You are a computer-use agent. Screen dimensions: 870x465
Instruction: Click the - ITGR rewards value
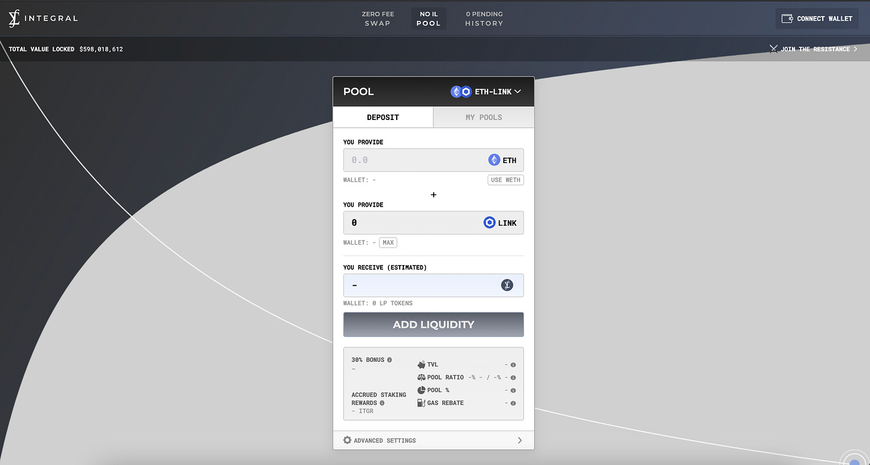(x=363, y=411)
